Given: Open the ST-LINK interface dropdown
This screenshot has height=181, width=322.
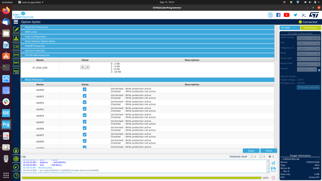Looking at the screenshot, I should [x=289, y=28].
